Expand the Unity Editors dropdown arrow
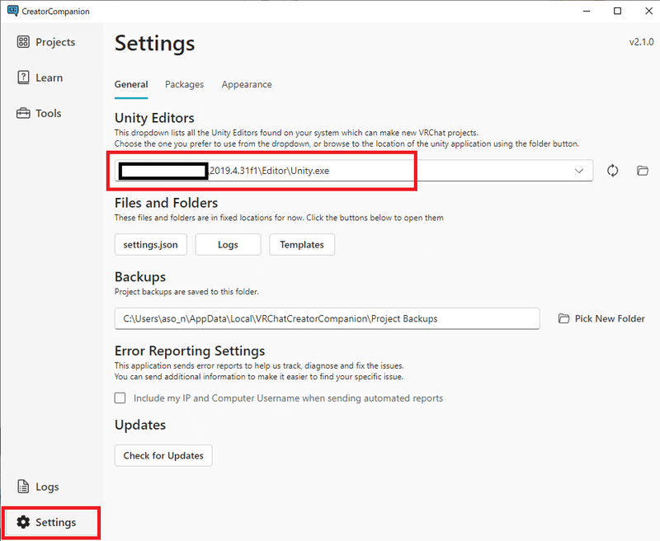Image resolution: width=660 pixels, height=541 pixels. pos(579,171)
